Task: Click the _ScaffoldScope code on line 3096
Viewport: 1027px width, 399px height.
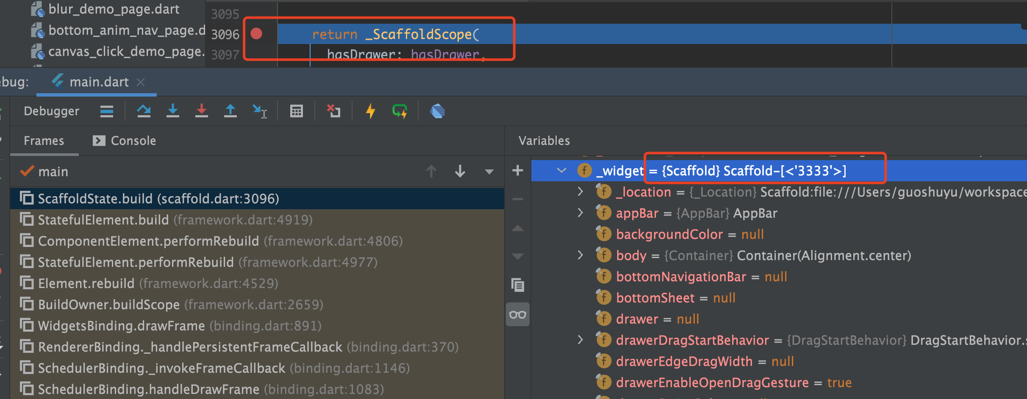Action: coord(422,34)
